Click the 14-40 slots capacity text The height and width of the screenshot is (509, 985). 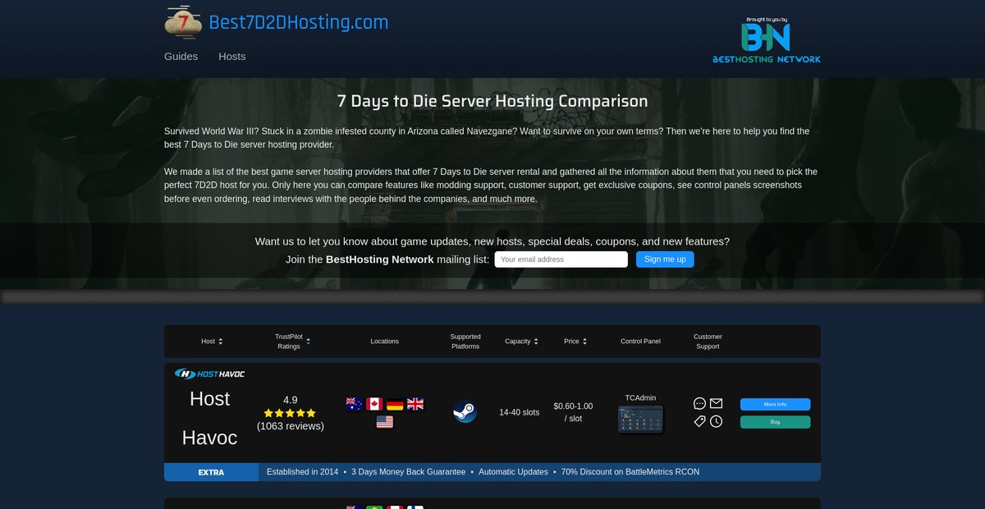click(x=520, y=412)
